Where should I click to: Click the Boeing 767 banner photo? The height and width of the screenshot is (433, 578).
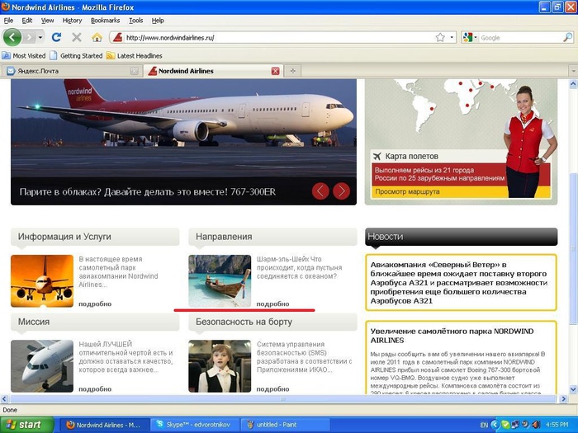click(183, 128)
